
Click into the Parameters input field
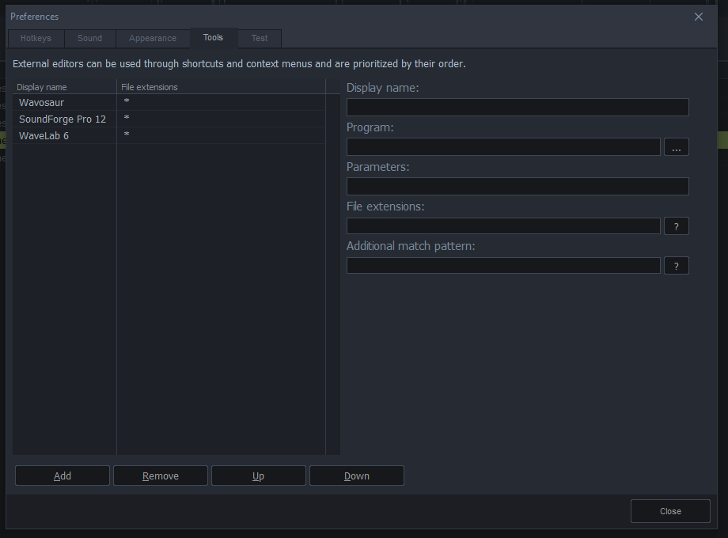[x=518, y=187]
